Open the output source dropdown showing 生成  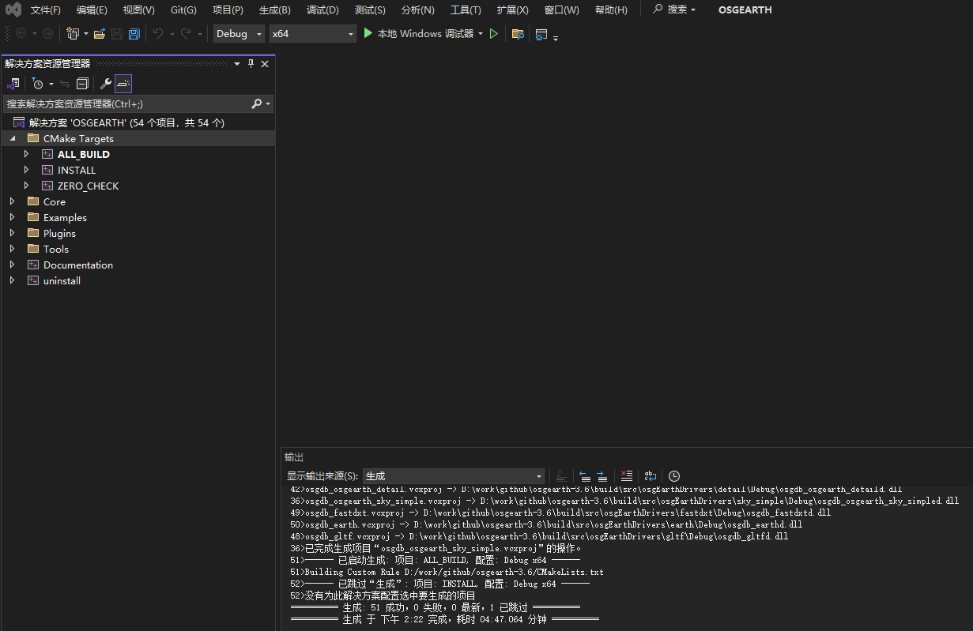454,476
